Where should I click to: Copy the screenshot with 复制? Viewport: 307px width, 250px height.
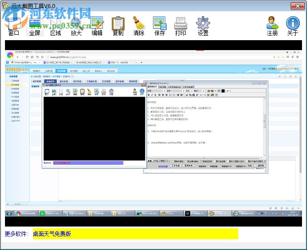pos(118,26)
